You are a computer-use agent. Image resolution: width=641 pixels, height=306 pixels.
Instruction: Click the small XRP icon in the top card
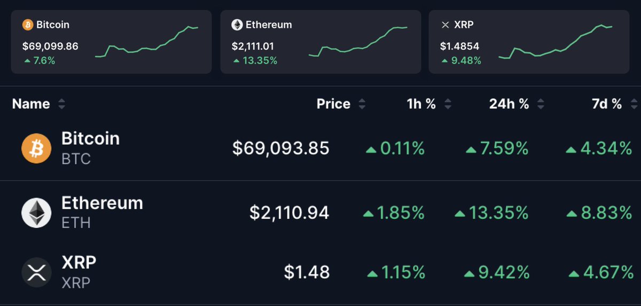coord(445,25)
